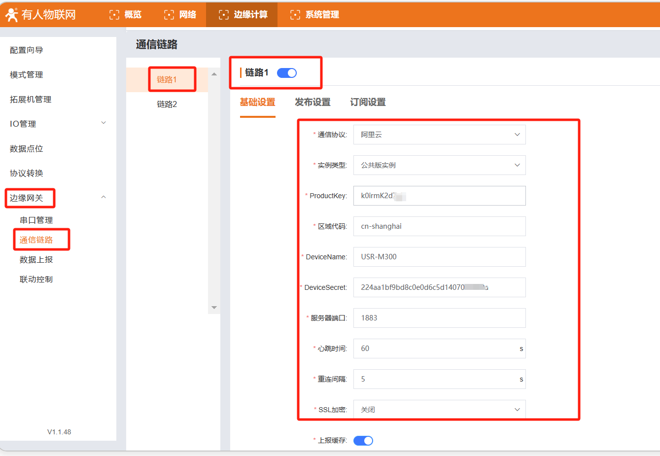Open the 网络 top navigation tab
660x456 pixels.
[x=180, y=15]
